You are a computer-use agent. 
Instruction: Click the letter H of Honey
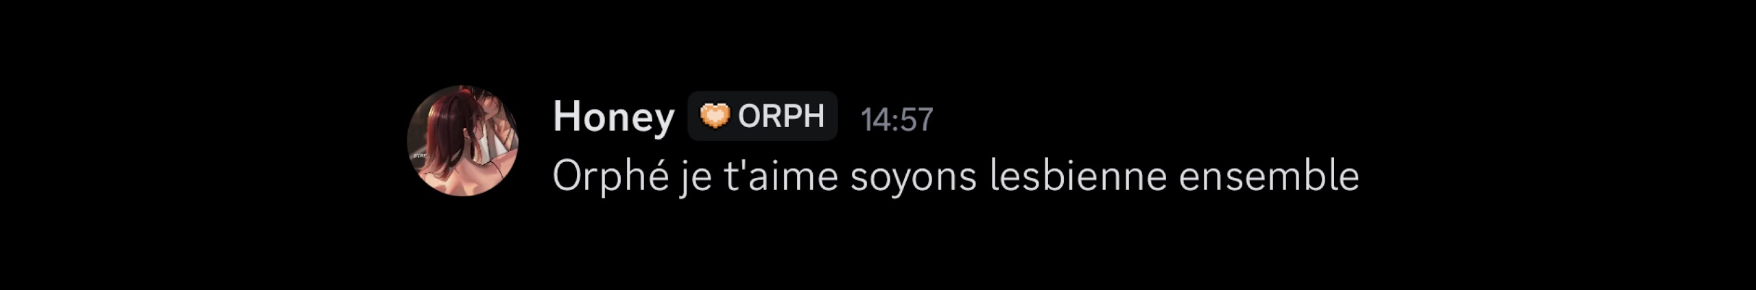[x=567, y=116]
